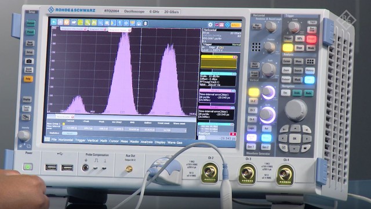
Task: Toggle the yellow Ch1 channel button
Action: [254, 92]
